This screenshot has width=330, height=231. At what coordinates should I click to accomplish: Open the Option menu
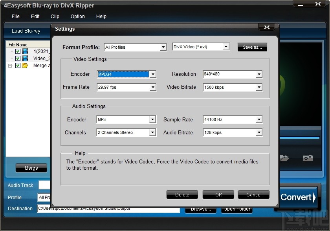coord(77,16)
